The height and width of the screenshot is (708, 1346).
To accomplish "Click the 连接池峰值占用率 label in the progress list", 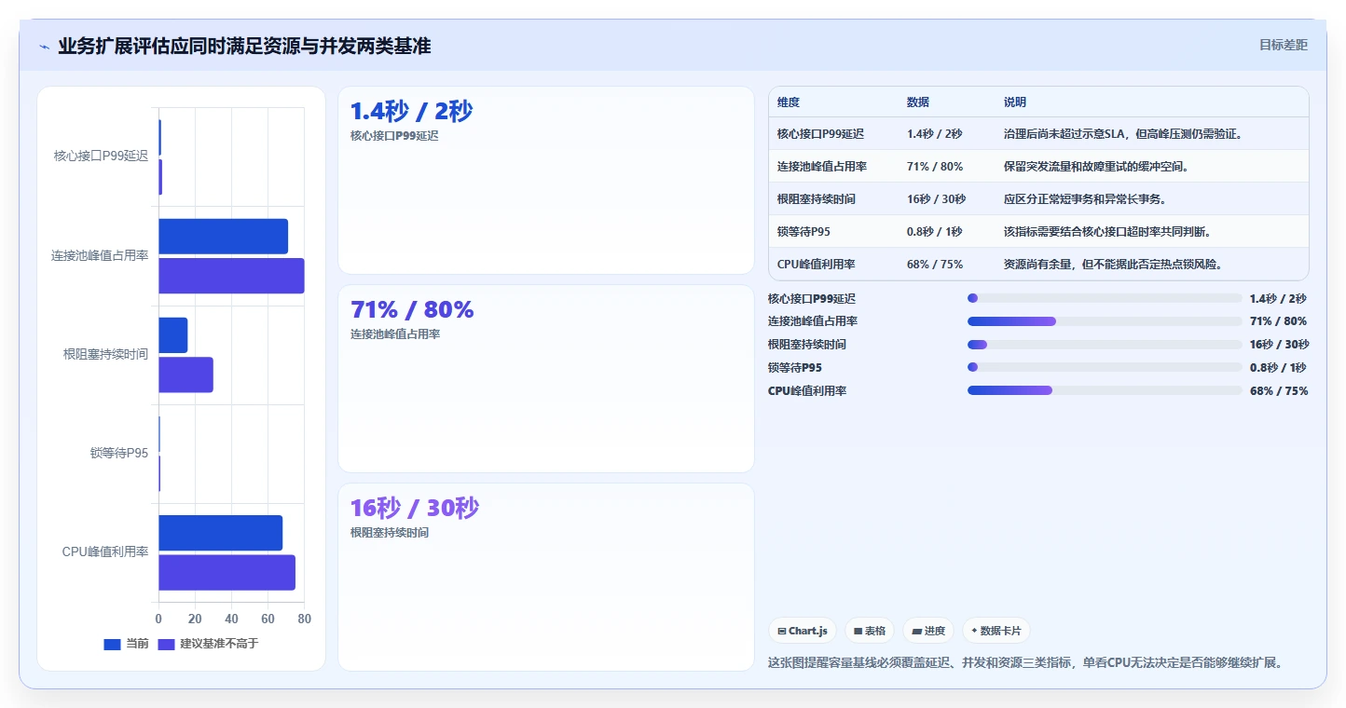I will point(813,321).
